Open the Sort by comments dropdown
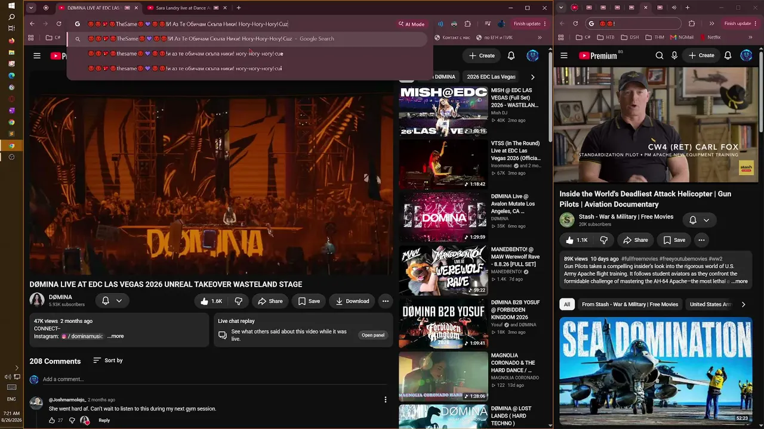This screenshot has width=764, height=429. click(x=108, y=360)
